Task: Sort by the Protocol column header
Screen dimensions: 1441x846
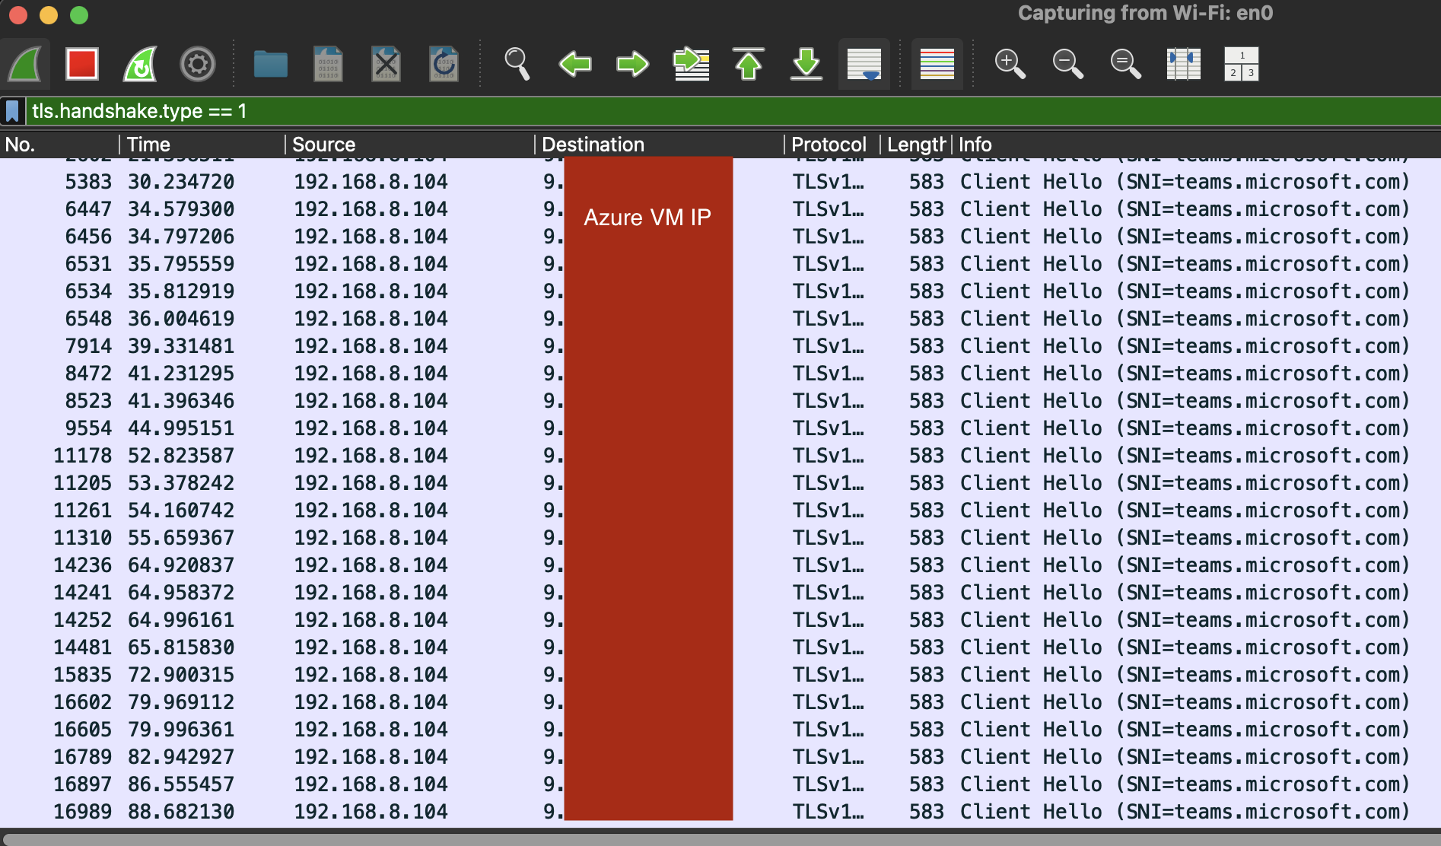Action: pos(832,145)
